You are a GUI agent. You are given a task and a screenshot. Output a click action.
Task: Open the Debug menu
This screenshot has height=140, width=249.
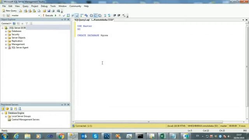44,6
